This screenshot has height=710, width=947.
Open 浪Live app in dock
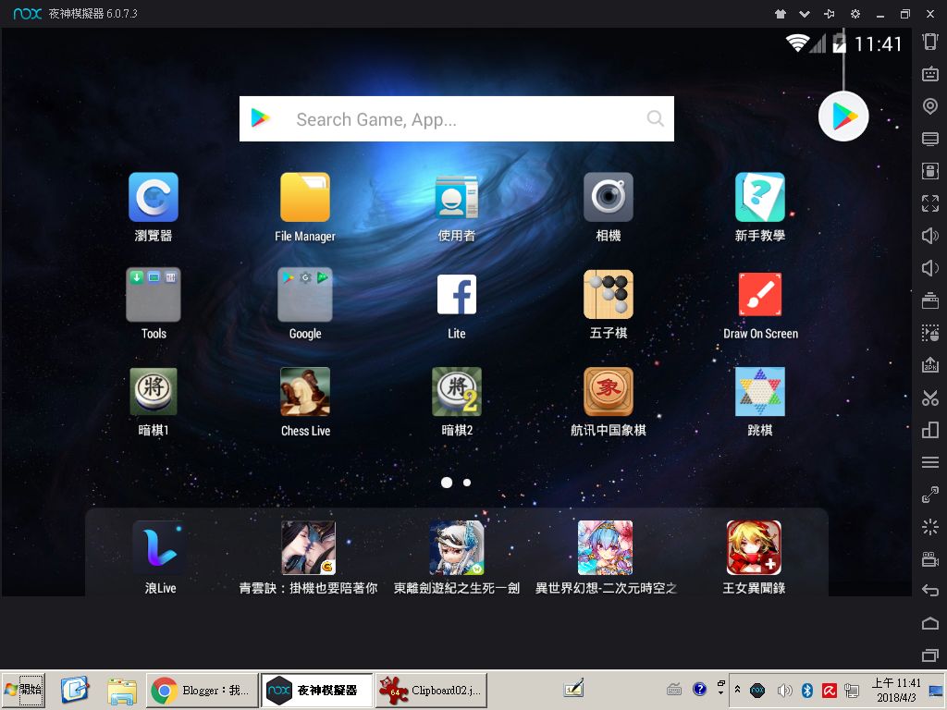click(x=160, y=547)
